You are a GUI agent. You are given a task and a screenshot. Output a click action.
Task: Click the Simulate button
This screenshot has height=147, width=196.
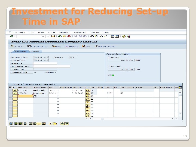(71, 46)
